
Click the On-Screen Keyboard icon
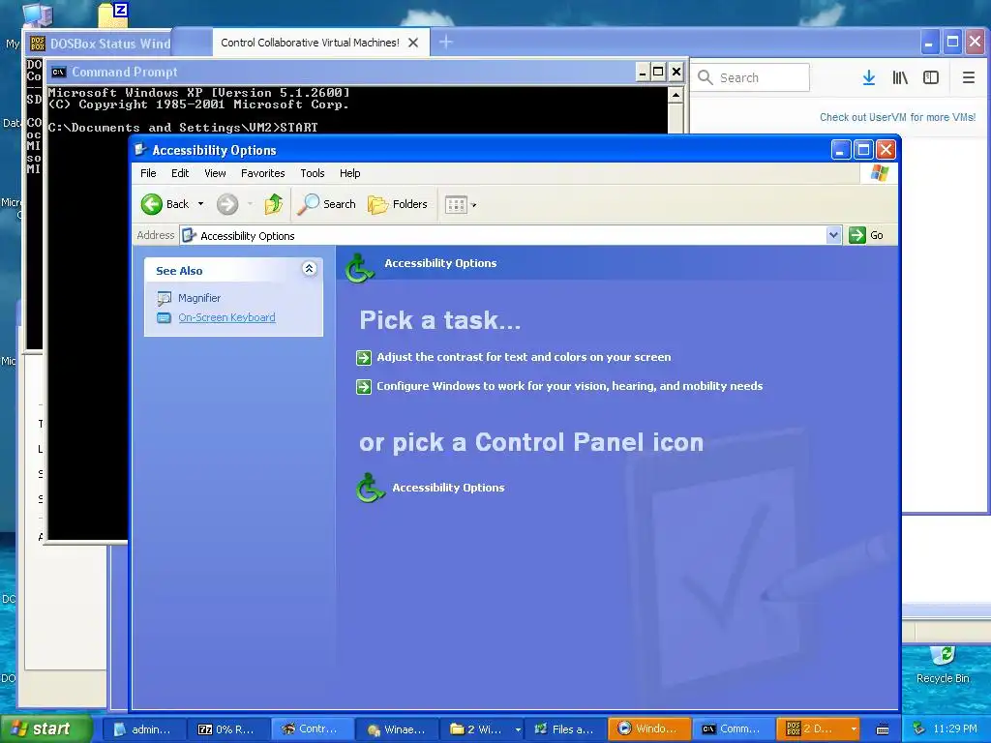coord(165,317)
